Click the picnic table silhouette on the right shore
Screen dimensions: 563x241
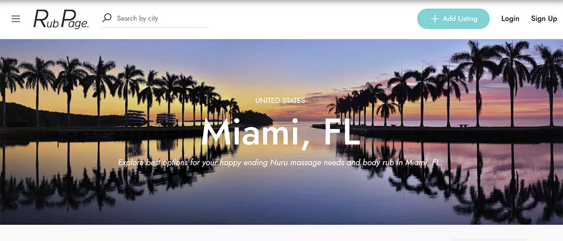pos(463,126)
